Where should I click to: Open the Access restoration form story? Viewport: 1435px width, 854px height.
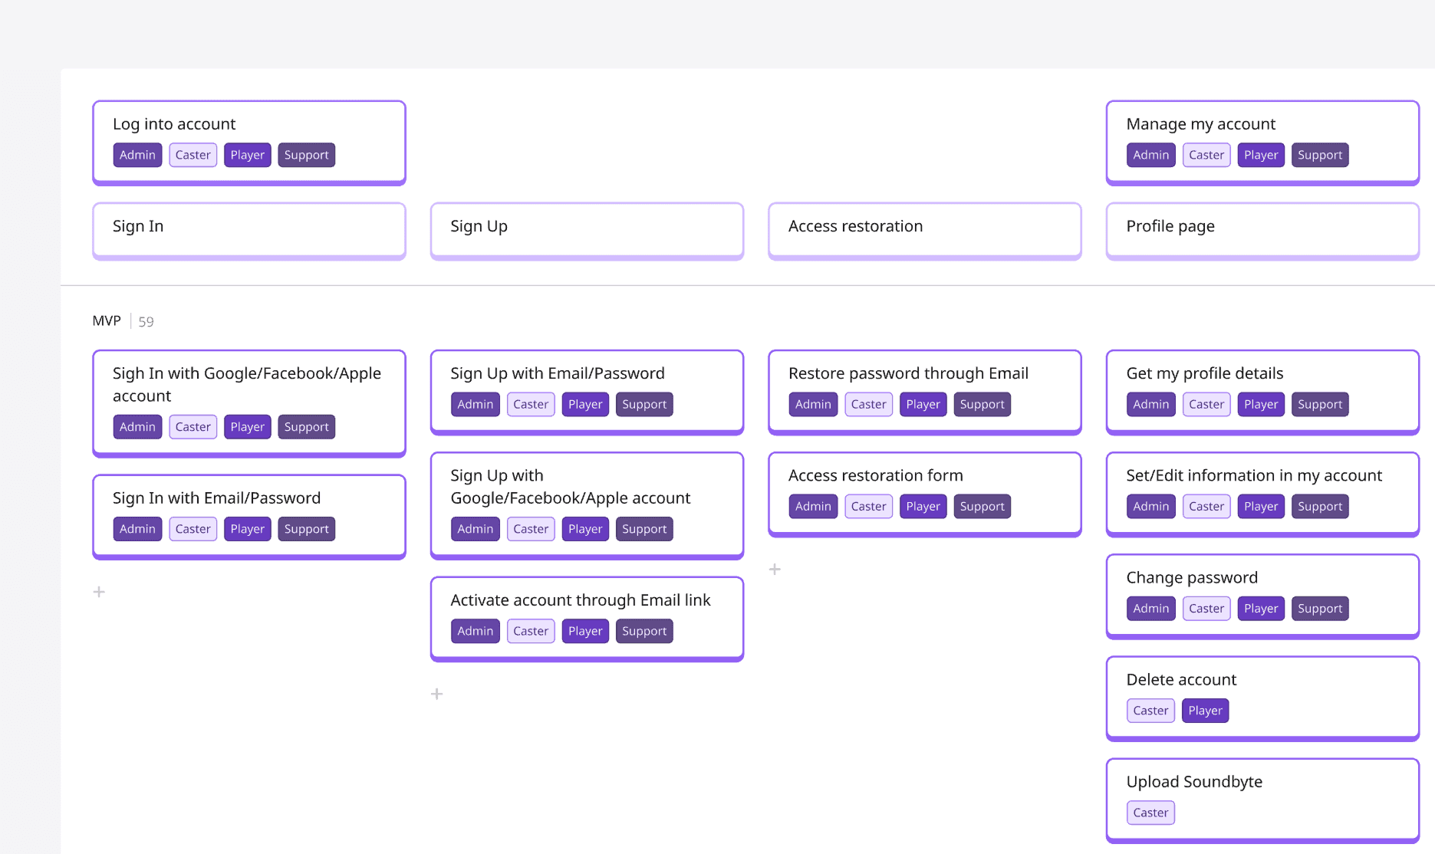pyautogui.click(x=925, y=494)
